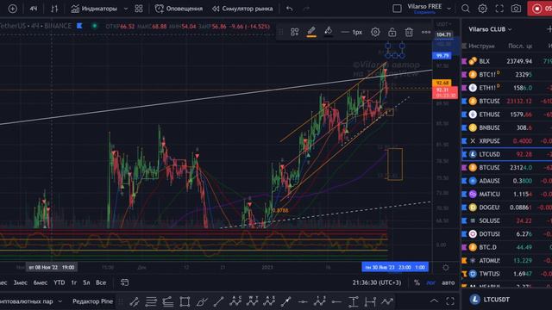Select the rectangle drawing tool
Screen dimensions: 552x310
click(185, 301)
